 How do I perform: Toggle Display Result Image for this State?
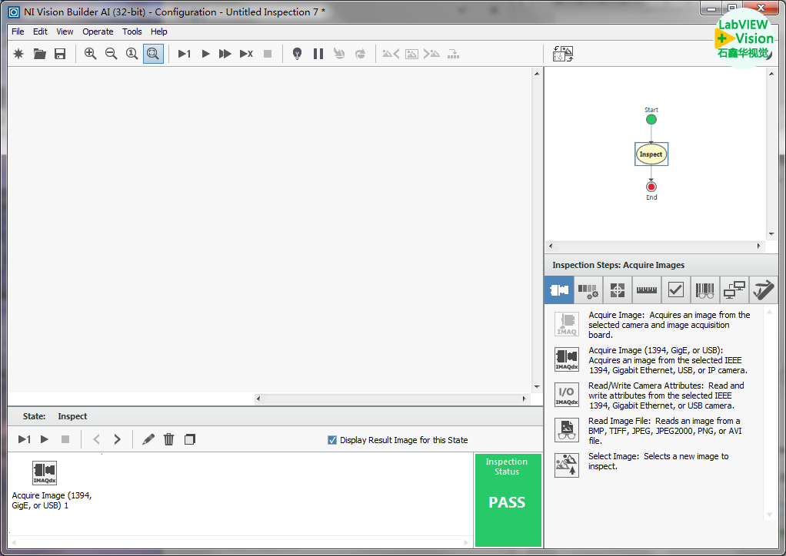(332, 440)
